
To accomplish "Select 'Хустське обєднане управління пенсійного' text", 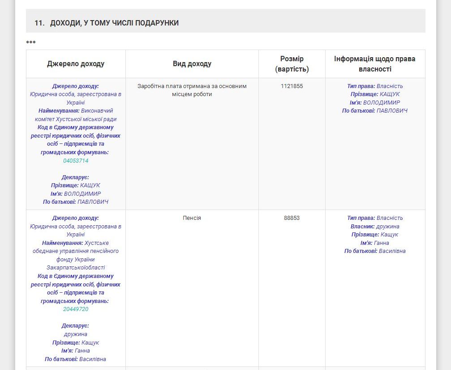I will [76, 247].
